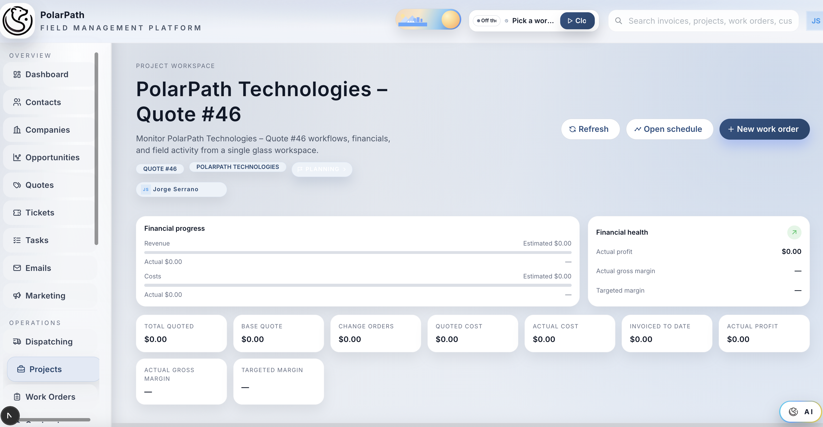823x427 pixels.
Task: Click the Opportunities chart icon
Action: 18,157
